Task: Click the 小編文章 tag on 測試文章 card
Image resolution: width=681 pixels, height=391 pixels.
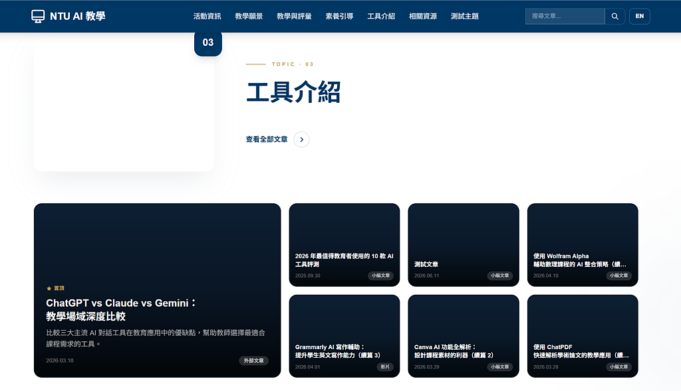Action: pos(500,275)
